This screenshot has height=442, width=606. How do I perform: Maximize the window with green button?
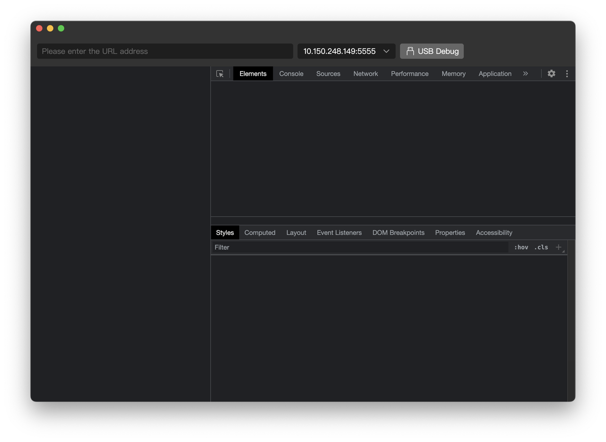coord(61,28)
